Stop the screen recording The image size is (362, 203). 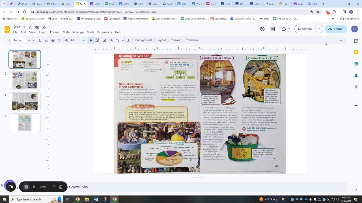(26, 187)
